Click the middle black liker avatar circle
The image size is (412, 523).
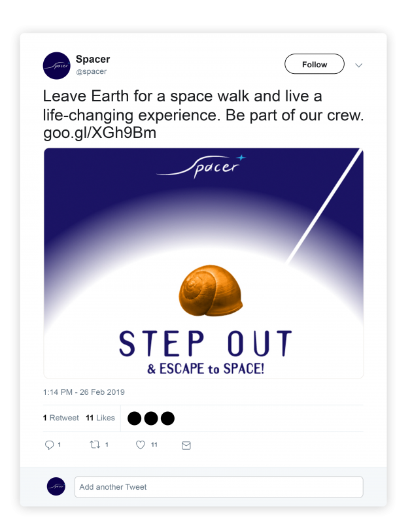(151, 418)
